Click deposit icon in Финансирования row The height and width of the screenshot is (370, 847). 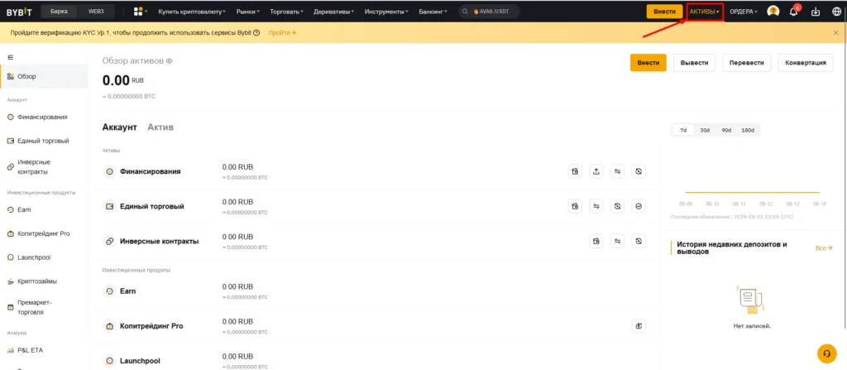point(576,171)
